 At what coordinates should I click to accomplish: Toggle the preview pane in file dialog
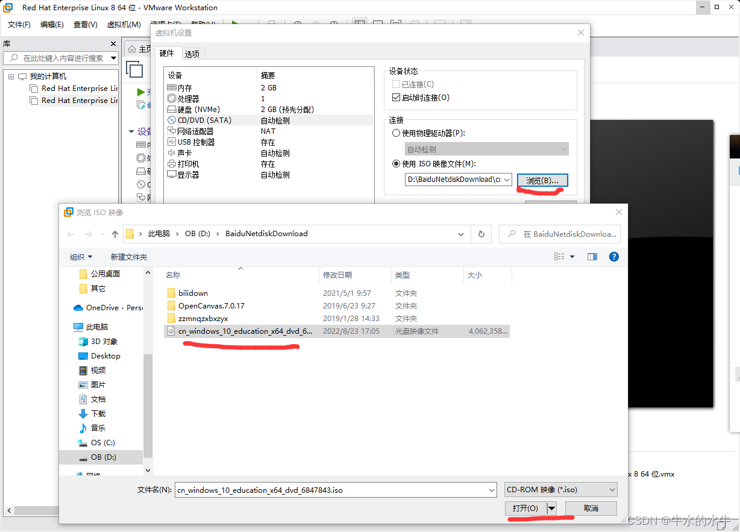point(592,257)
